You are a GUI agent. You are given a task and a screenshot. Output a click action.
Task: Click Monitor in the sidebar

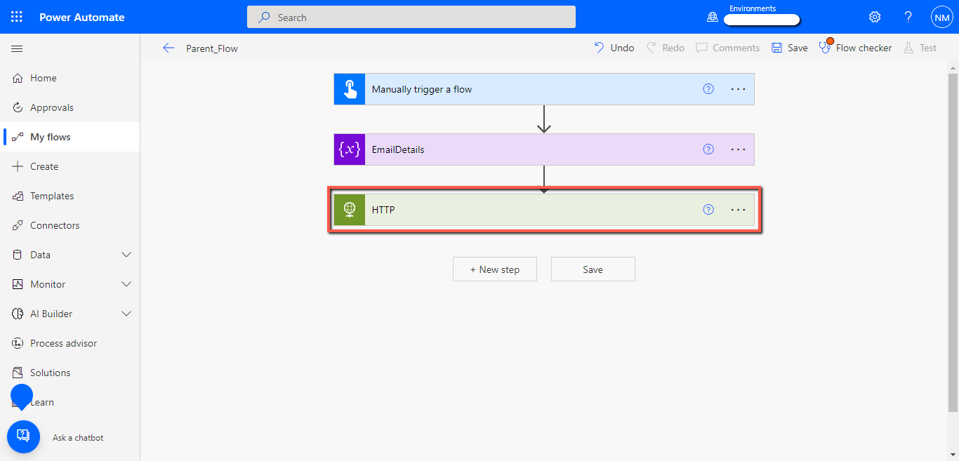click(x=48, y=284)
